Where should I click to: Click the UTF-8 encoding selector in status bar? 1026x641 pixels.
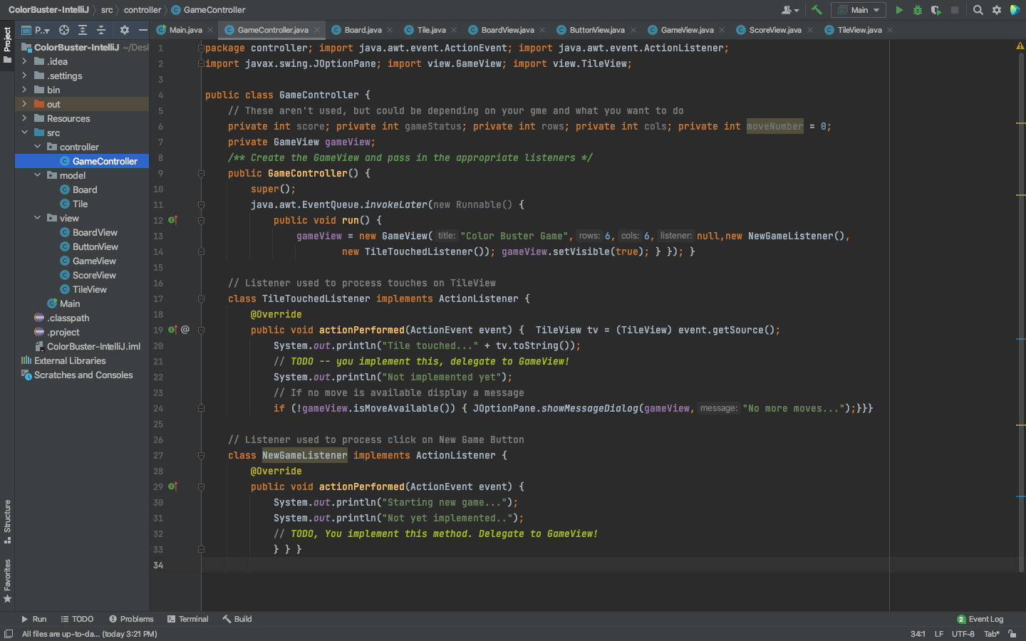pyautogui.click(x=963, y=634)
